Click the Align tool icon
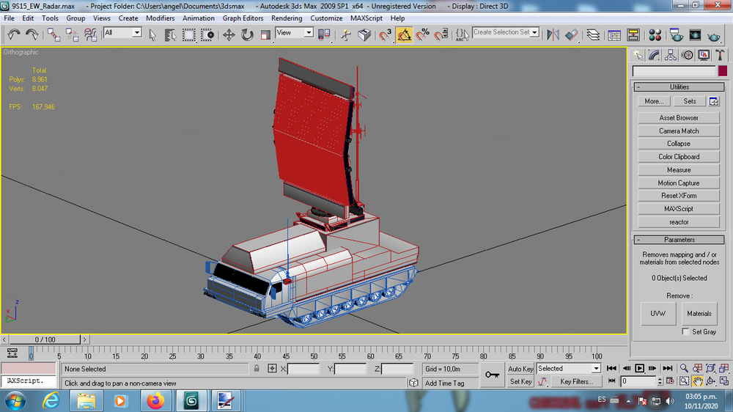 pyautogui.click(x=572, y=34)
